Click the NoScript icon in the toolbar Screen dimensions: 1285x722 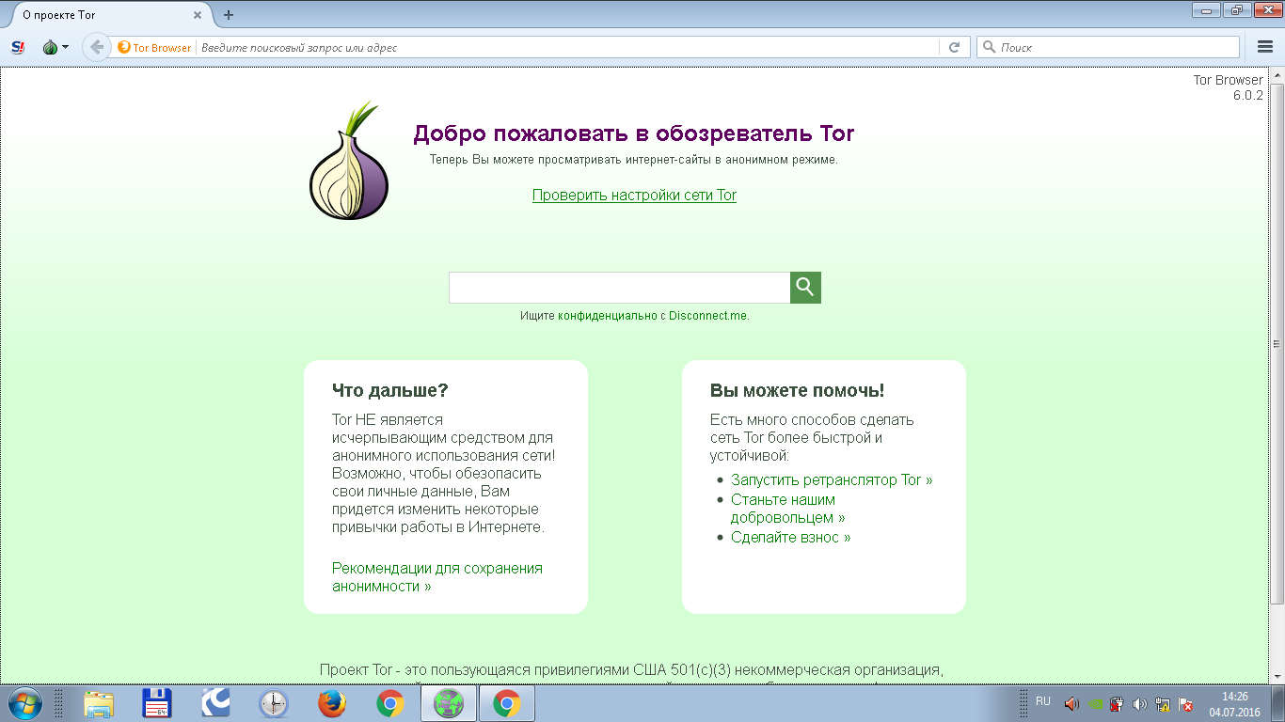[x=18, y=47]
